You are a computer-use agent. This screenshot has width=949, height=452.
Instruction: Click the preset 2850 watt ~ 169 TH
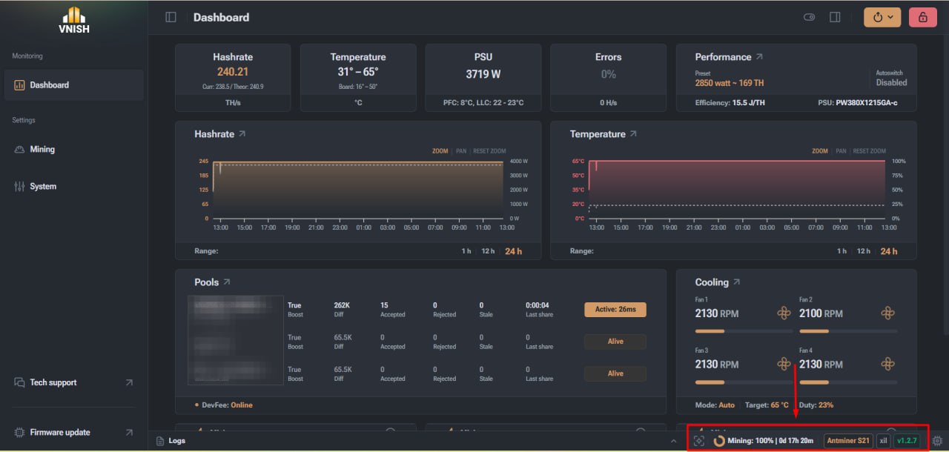point(730,83)
